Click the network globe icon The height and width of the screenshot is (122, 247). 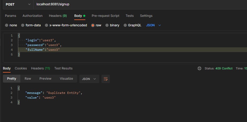coord(199,68)
